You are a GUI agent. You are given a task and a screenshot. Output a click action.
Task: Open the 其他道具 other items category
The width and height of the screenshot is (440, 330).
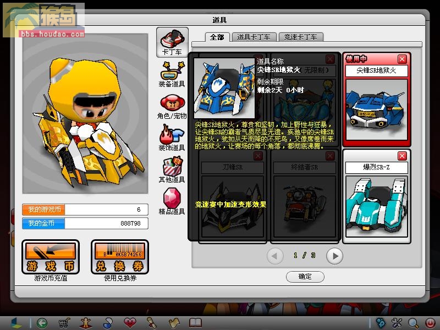pyautogui.click(x=172, y=170)
